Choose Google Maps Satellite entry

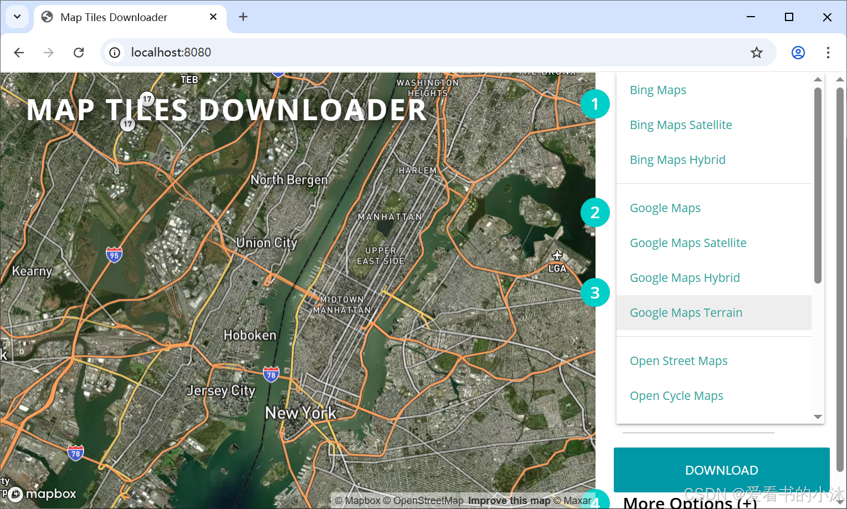(713, 243)
